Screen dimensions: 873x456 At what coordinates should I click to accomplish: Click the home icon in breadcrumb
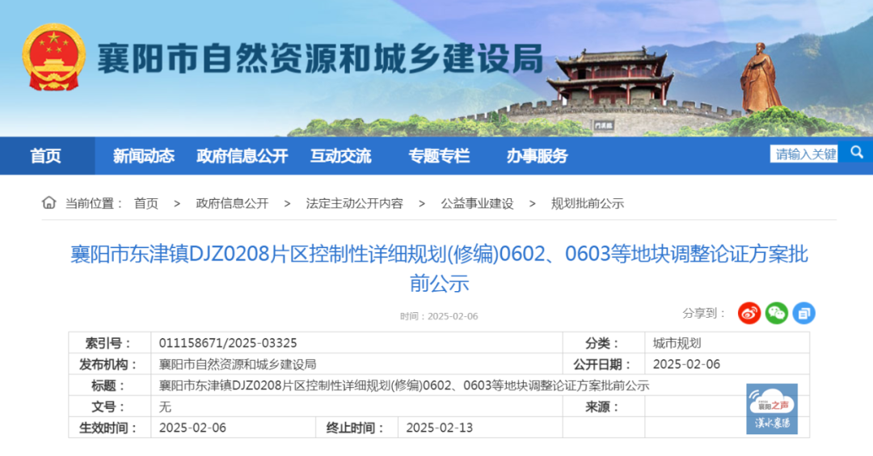49,203
